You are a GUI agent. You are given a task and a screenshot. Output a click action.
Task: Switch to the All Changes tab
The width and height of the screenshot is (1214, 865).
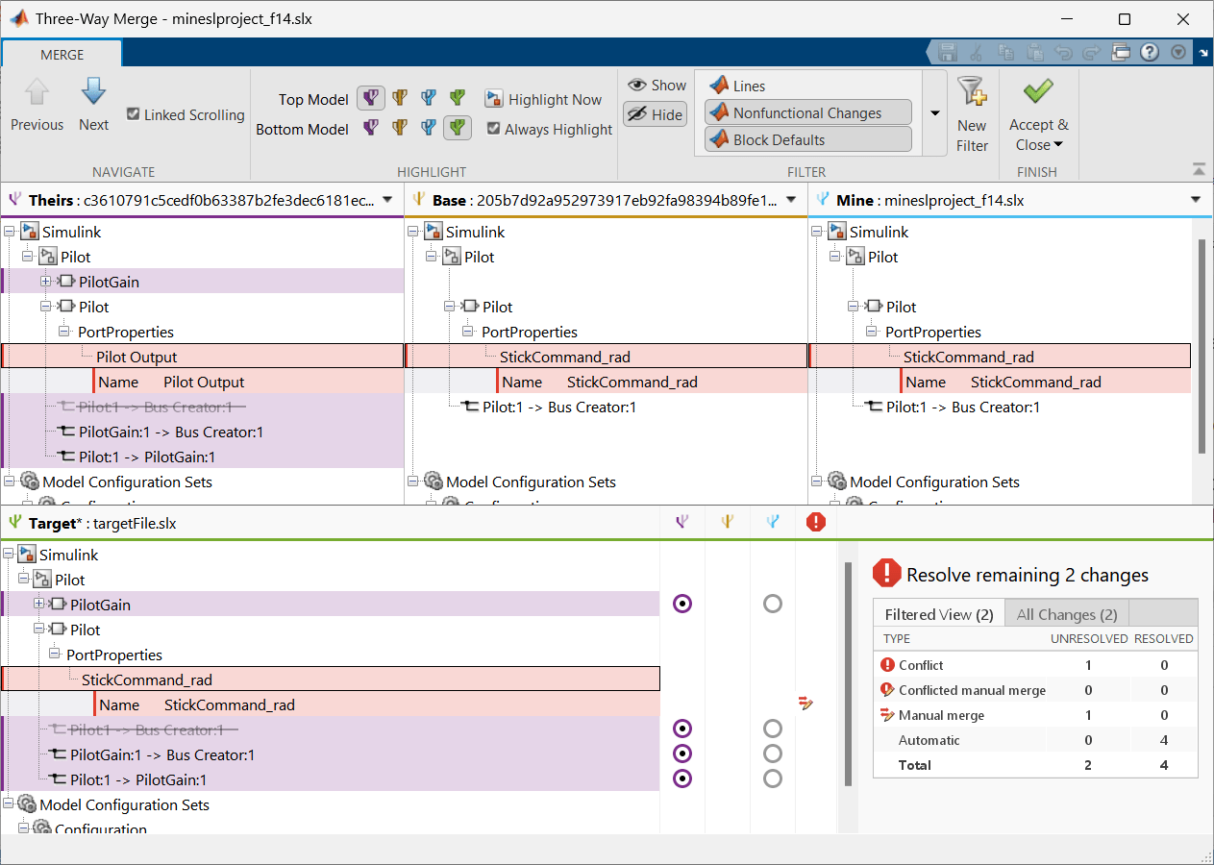(1067, 614)
